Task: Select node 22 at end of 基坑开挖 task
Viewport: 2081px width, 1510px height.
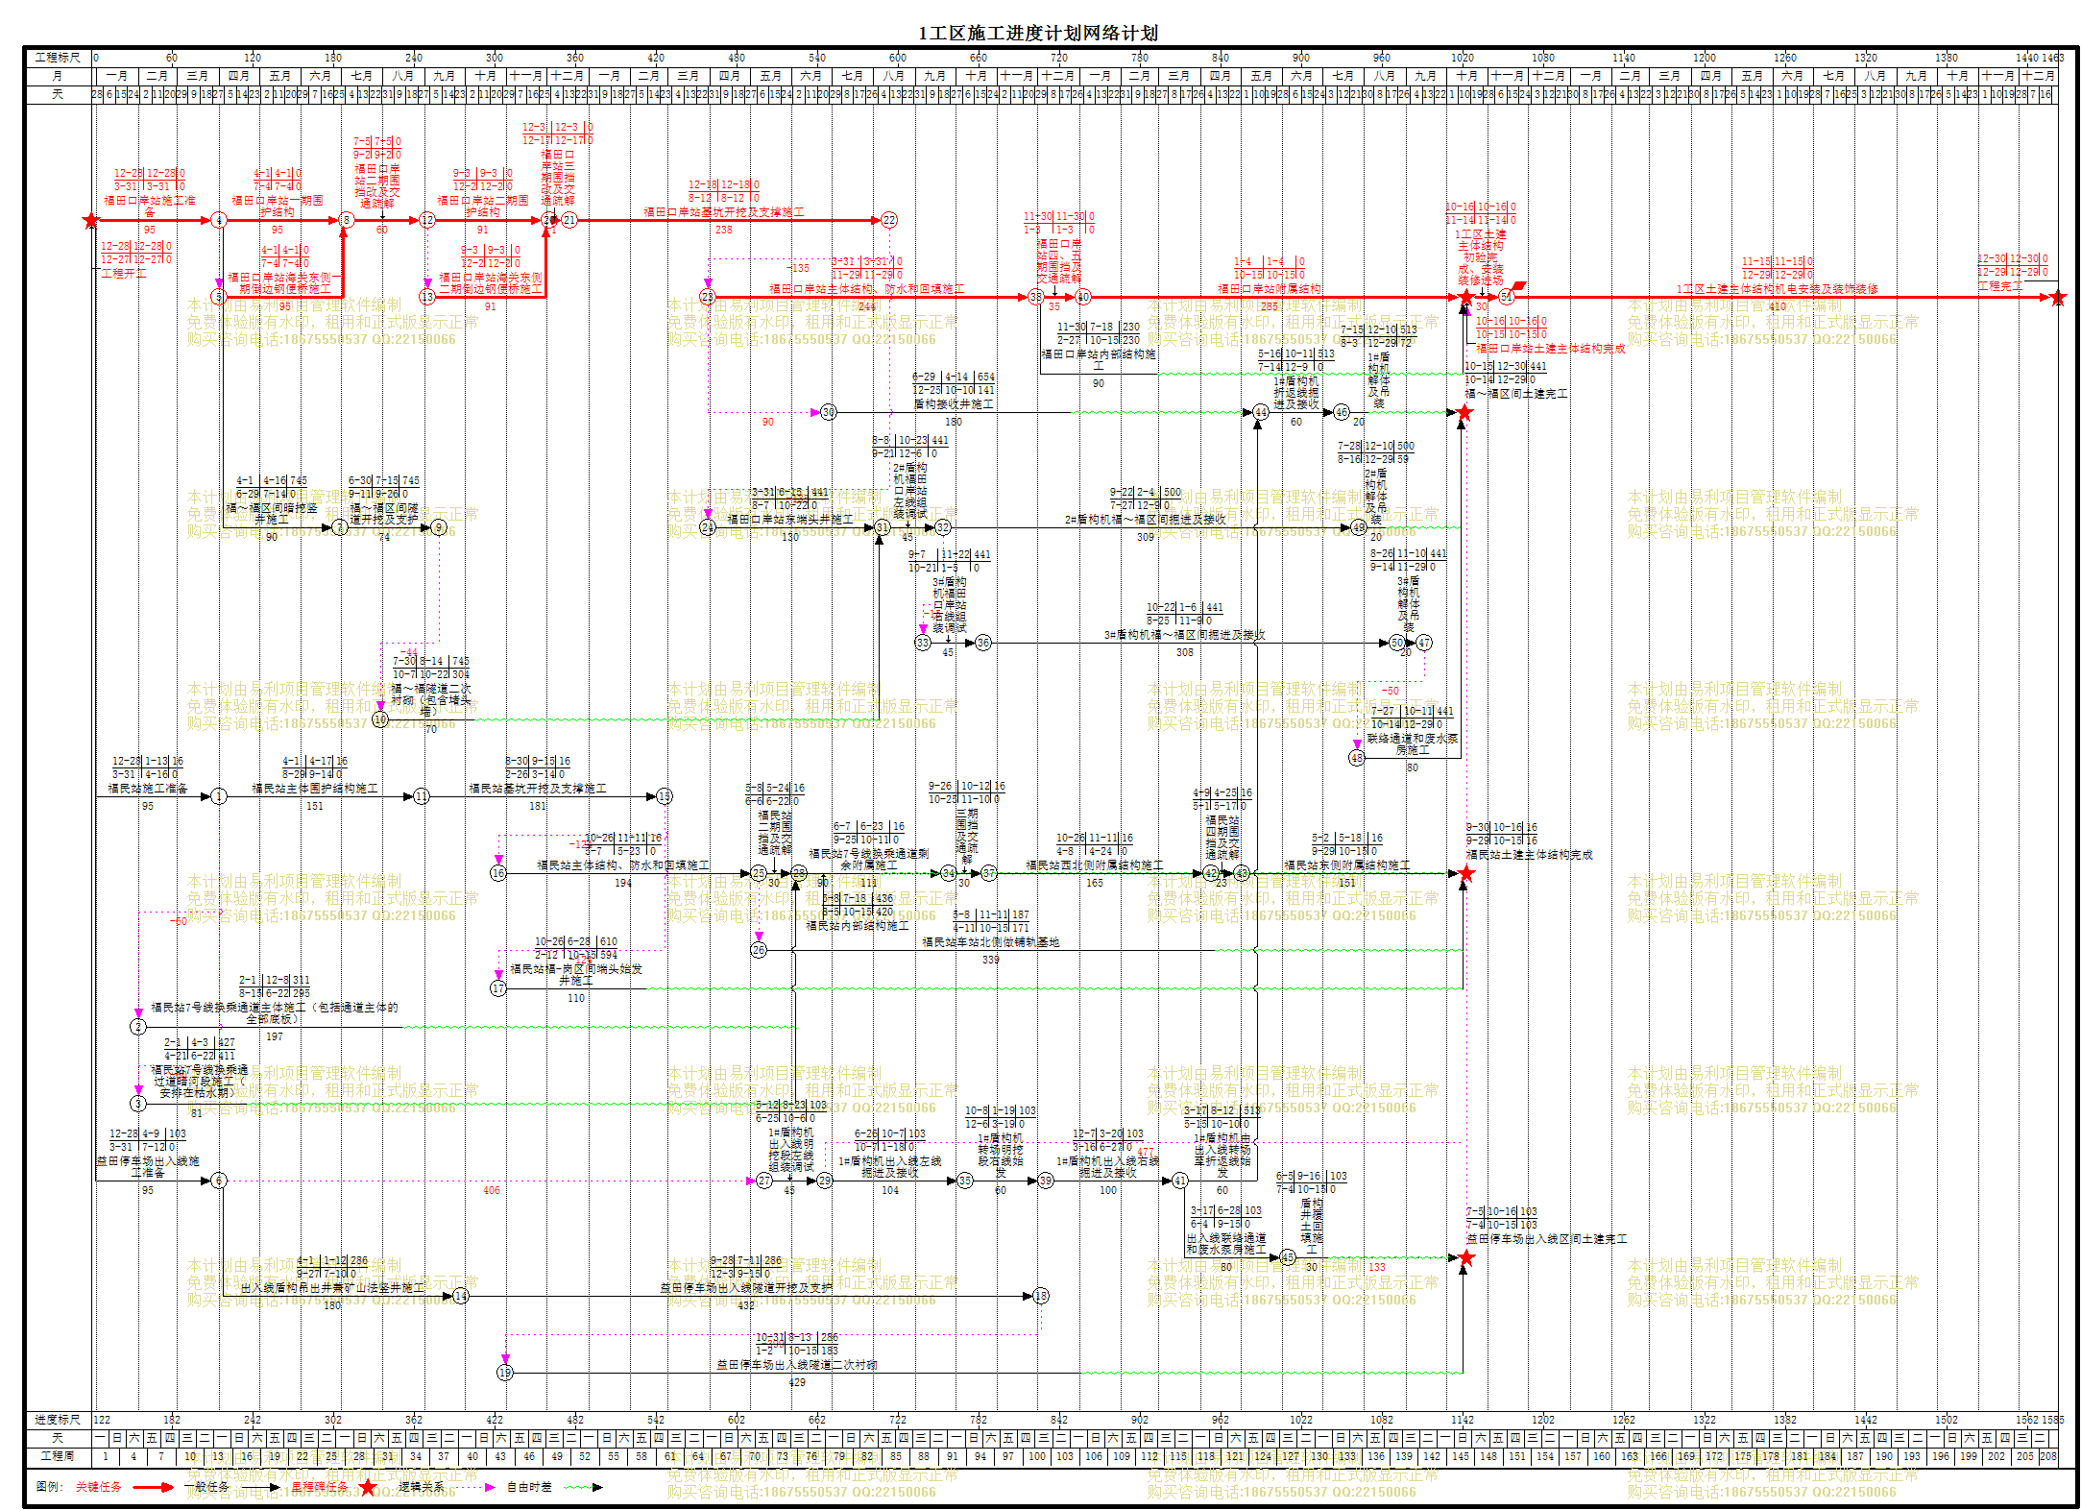Action: [x=889, y=221]
